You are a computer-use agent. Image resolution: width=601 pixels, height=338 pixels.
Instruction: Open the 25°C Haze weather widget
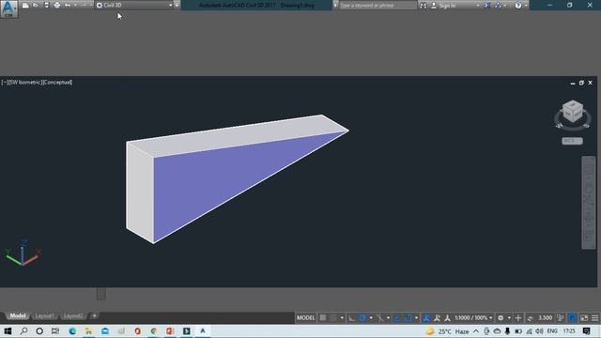click(x=447, y=331)
